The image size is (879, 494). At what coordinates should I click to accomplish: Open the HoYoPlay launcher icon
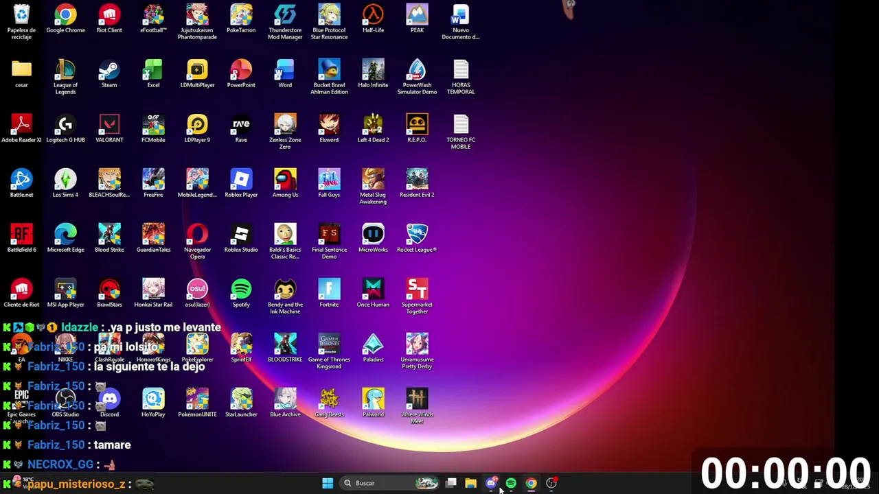click(153, 403)
